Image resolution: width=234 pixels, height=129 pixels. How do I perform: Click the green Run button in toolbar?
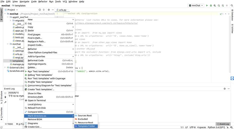click(207, 5)
